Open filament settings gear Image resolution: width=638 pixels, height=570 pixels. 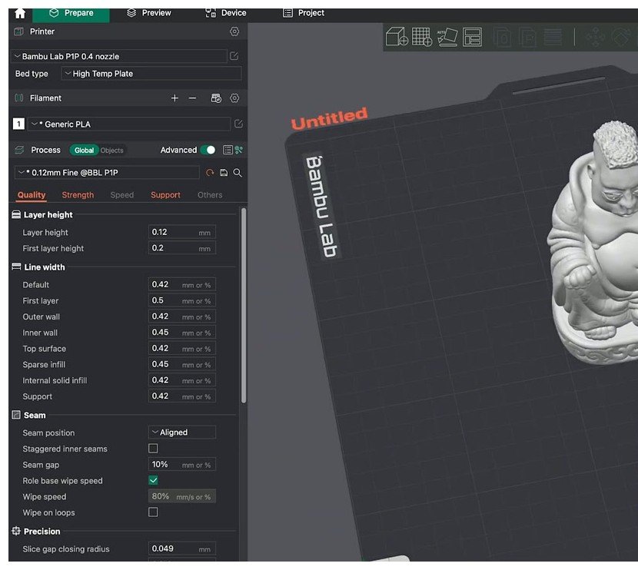pyautogui.click(x=234, y=98)
